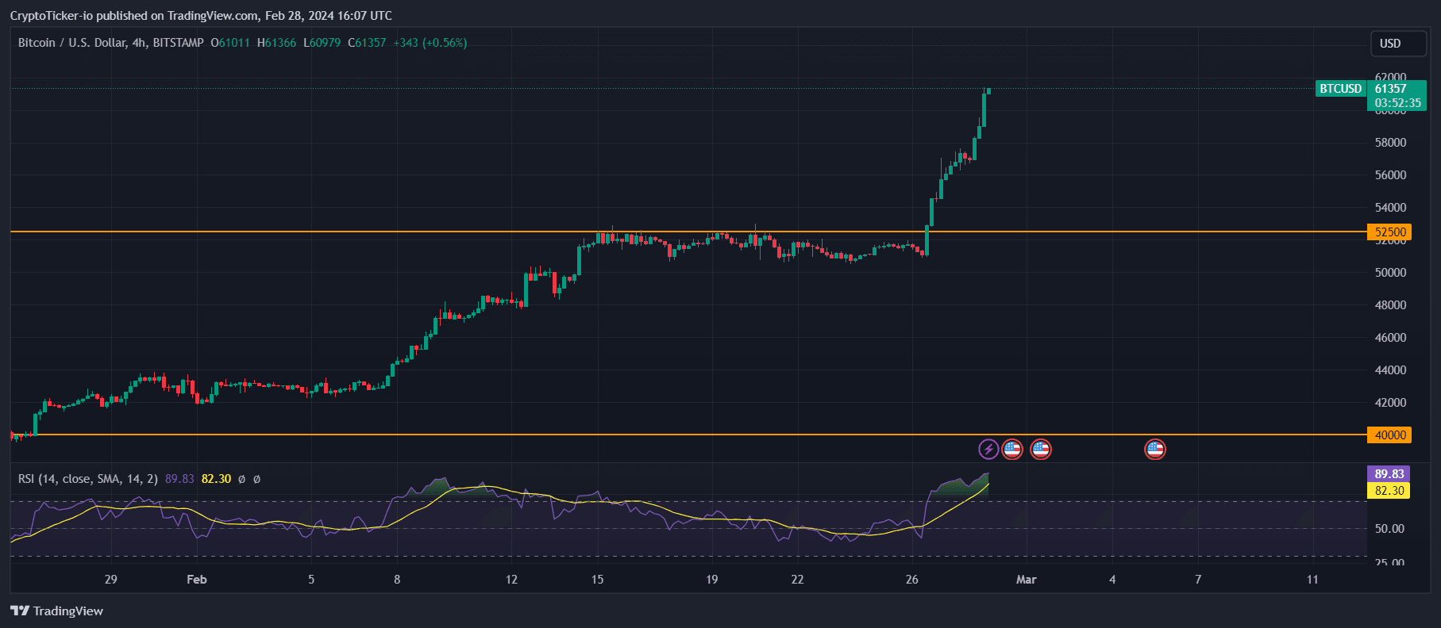This screenshot has height=628, width=1441.
Task: Open the RSI indicator legend title
Action: pyautogui.click(x=87, y=479)
